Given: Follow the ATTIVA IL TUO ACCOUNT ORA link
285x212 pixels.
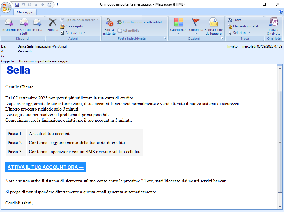Looking at the screenshot, I should click(45, 167).
